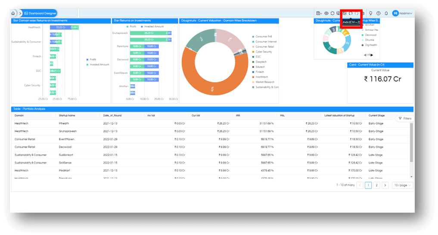The image size is (438, 235).
Task: Click the Mhealth startup name cell
Action: point(64,123)
